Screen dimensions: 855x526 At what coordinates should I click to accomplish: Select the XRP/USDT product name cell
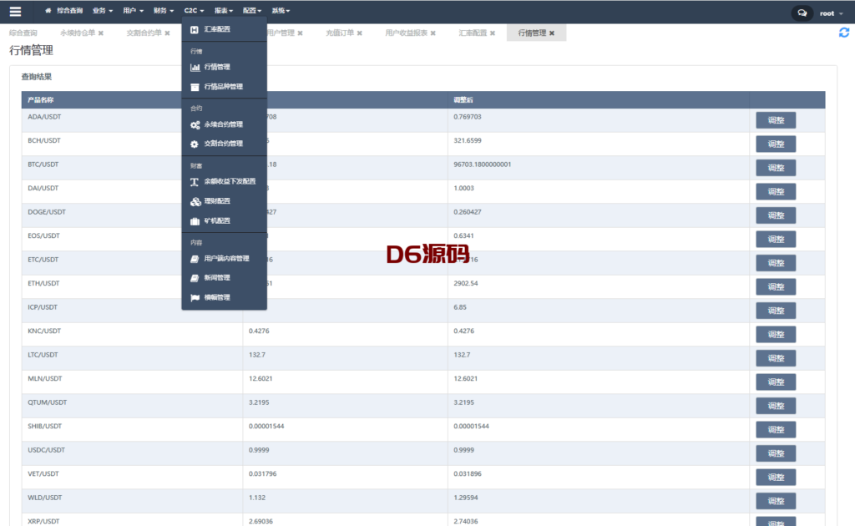tap(43, 522)
